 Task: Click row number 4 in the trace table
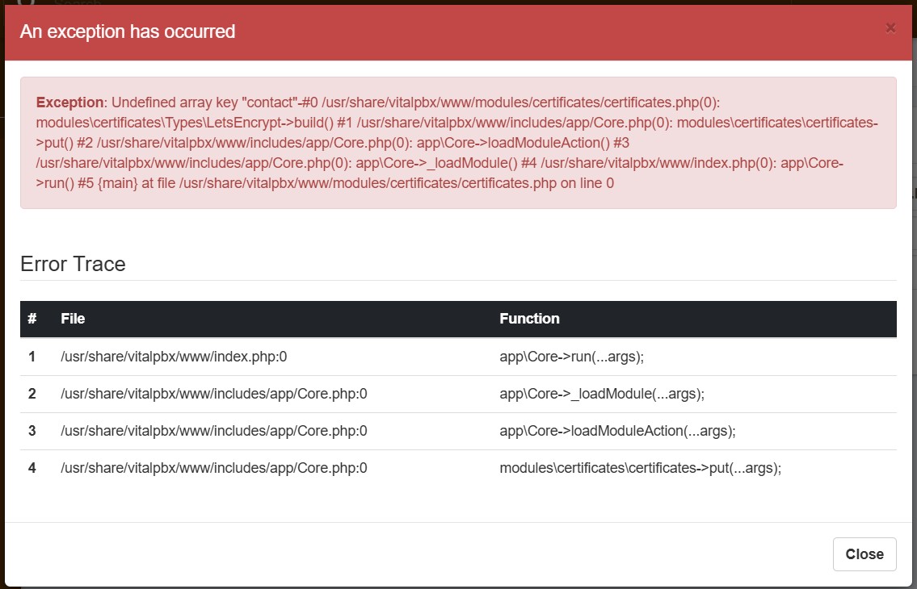point(32,468)
